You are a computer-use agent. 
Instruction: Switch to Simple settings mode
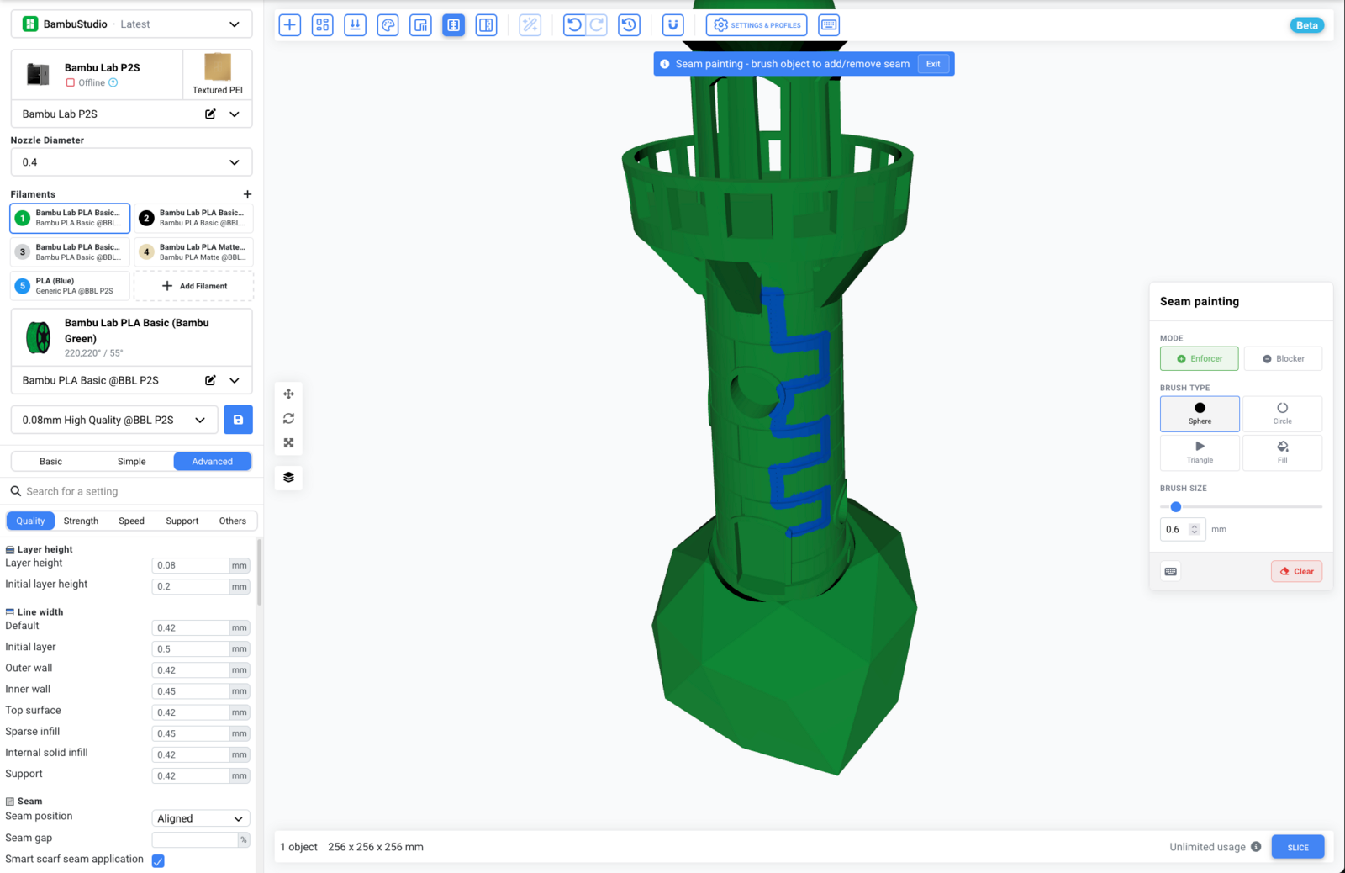[132, 462]
